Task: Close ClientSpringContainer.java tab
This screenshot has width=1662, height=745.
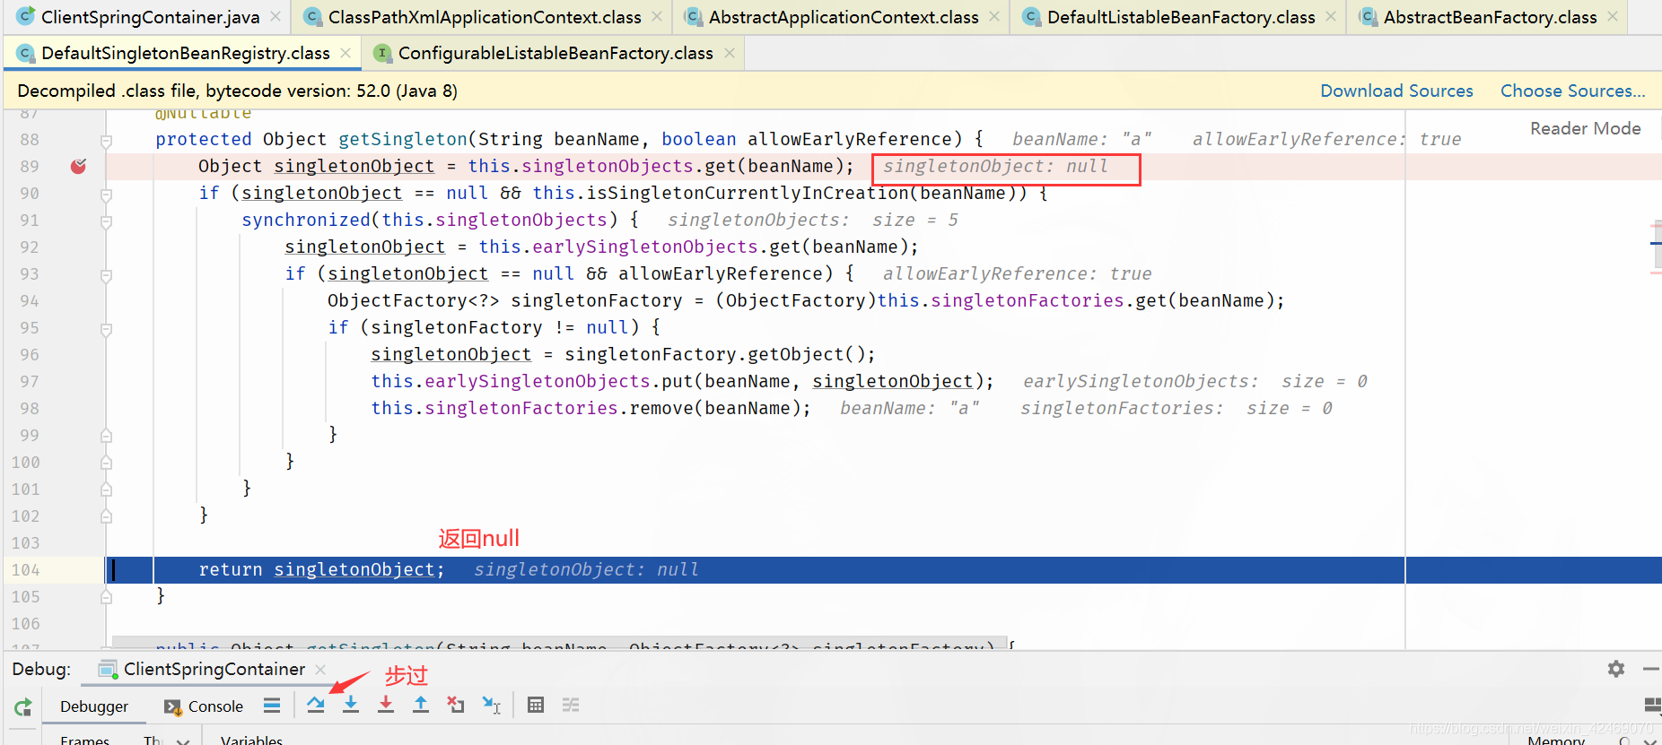Action: (x=276, y=17)
